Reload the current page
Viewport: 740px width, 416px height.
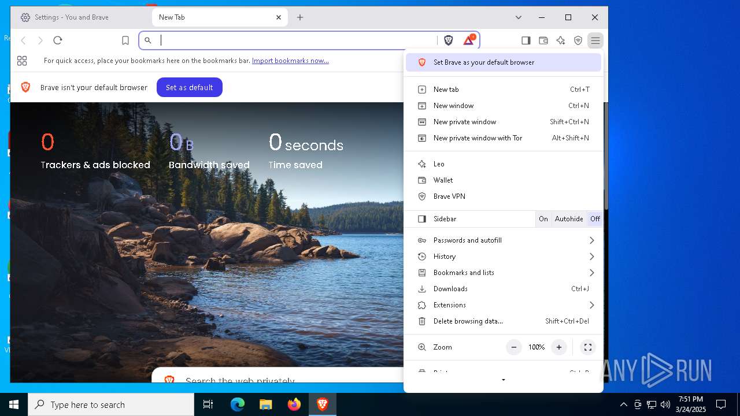58,40
